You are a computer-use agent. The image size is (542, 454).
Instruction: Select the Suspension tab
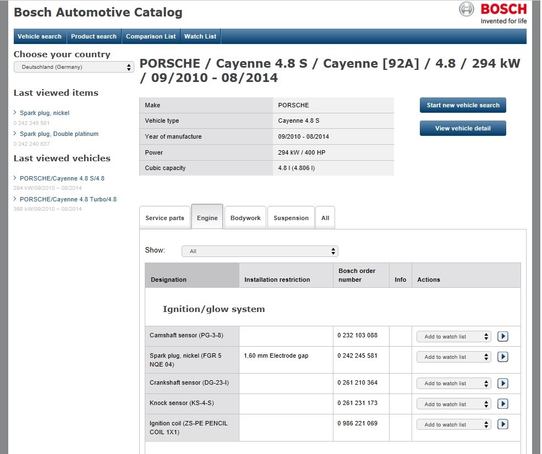point(291,218)
